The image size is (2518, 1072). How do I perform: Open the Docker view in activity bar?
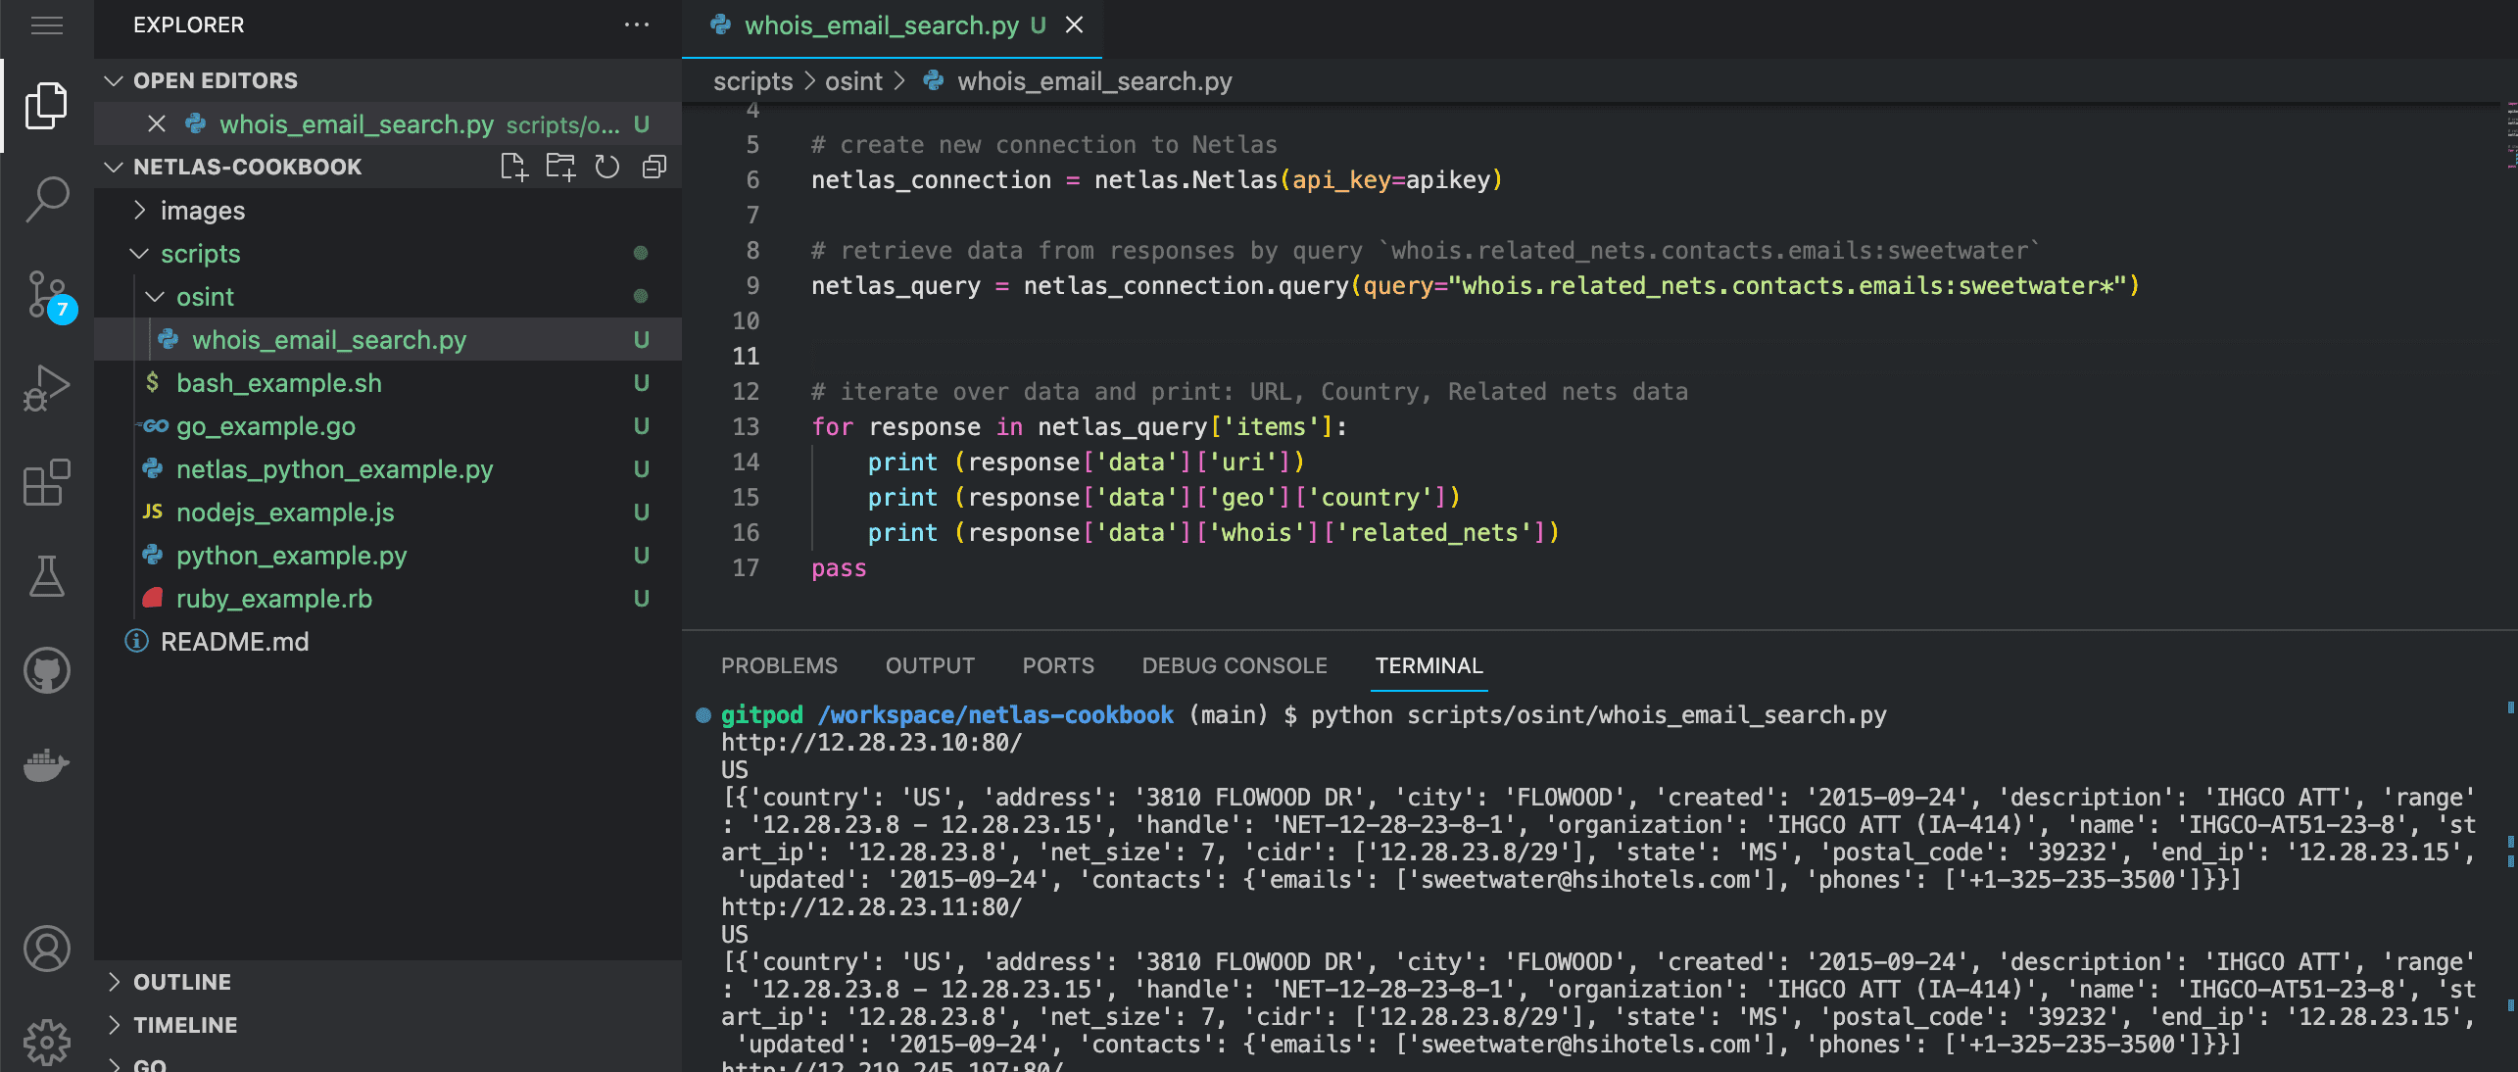click(x=47, y=764)
